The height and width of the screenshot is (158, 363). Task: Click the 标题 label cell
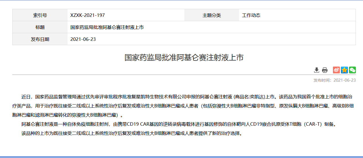point(40,27)
